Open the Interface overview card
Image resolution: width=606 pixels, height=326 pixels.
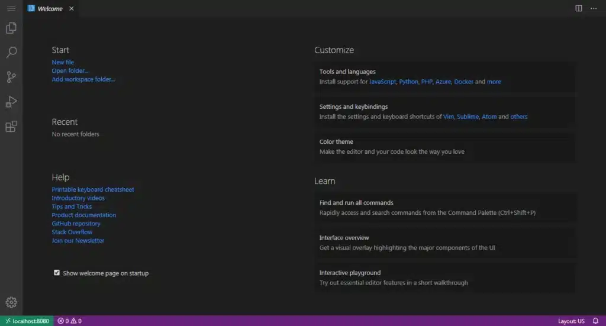click(444, 243)
